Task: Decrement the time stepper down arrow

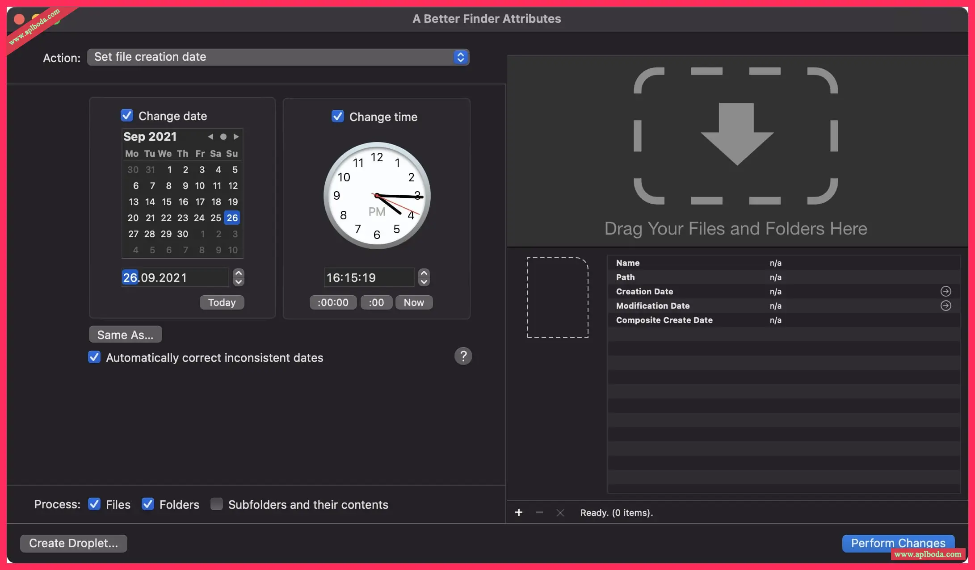Action: pyautogui.click(x=424, y=282)
